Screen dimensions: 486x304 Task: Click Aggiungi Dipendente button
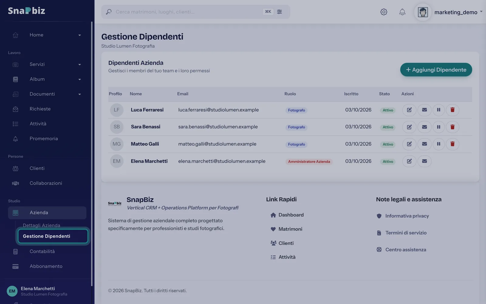[436, 70]
